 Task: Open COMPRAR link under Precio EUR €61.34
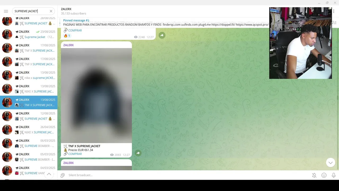(x=75, y=154)
